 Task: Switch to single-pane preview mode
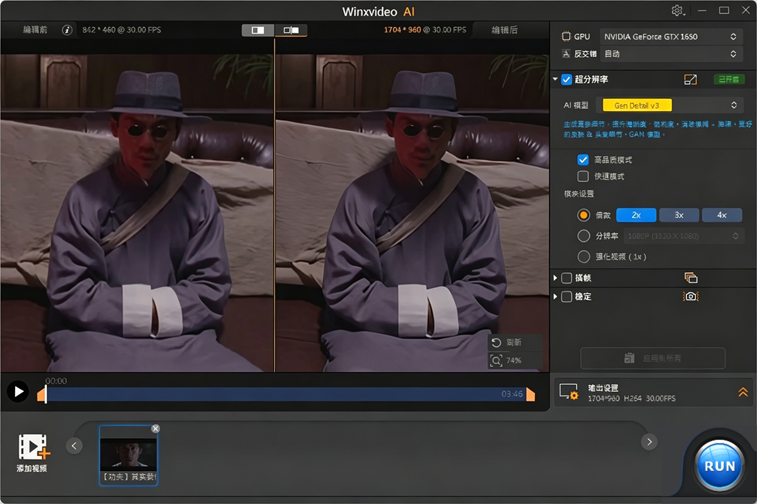[258, 30]
